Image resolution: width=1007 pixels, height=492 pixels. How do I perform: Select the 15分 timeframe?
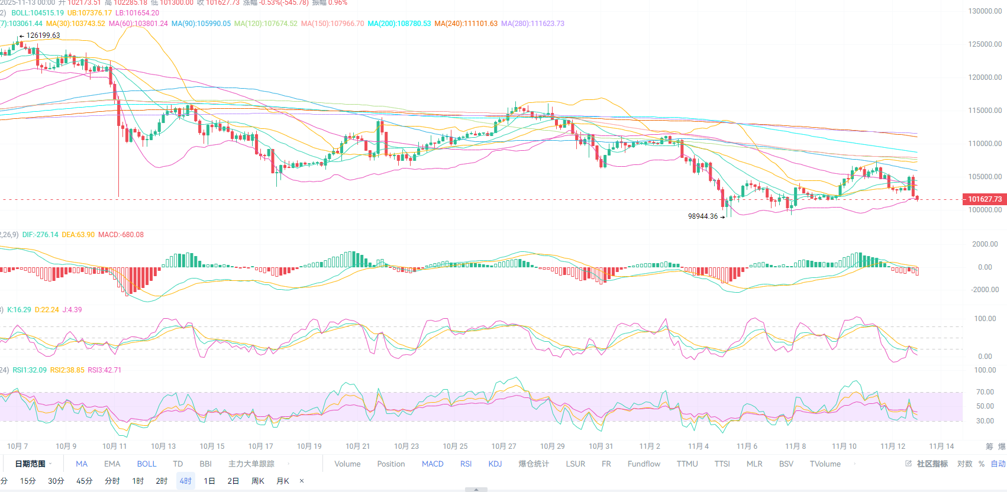(28, 481)
